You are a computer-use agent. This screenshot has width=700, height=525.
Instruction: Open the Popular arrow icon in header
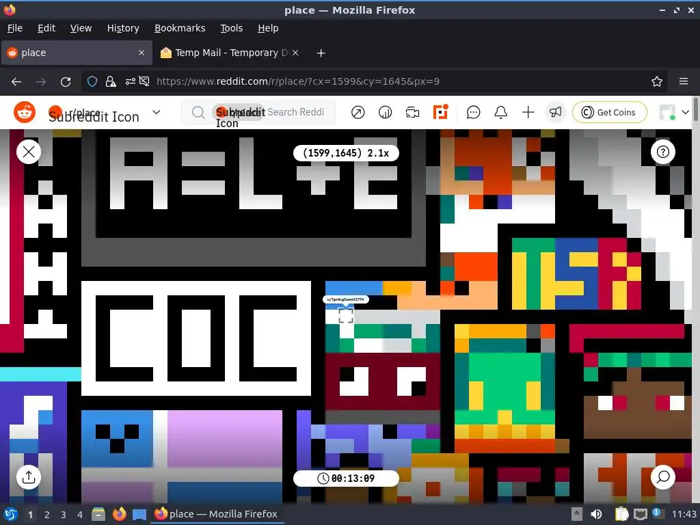[x=358, y=113]
